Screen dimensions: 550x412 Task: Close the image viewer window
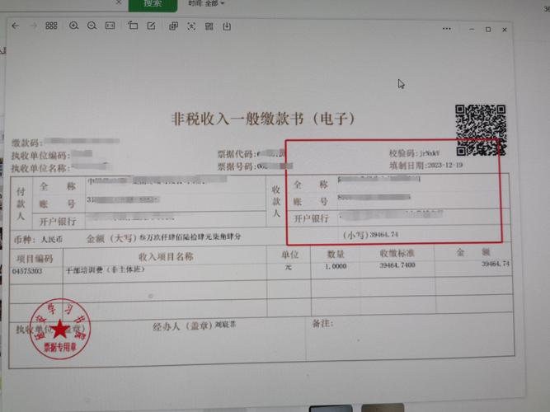pyautogui.click(x=505, y=30)
